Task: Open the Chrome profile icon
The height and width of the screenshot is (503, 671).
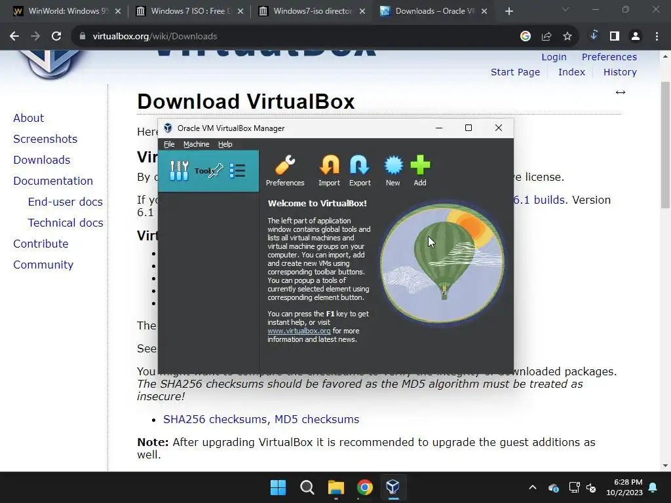Action: pyautogui.click(x=636, y=37)
